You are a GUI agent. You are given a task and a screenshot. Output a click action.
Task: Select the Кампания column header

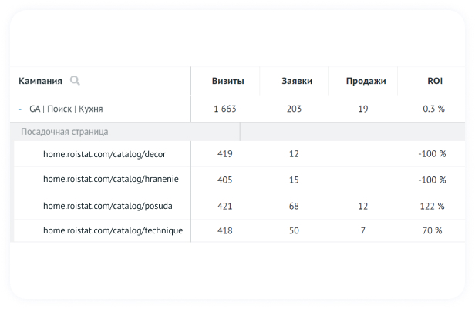click(x=40, y=81)
